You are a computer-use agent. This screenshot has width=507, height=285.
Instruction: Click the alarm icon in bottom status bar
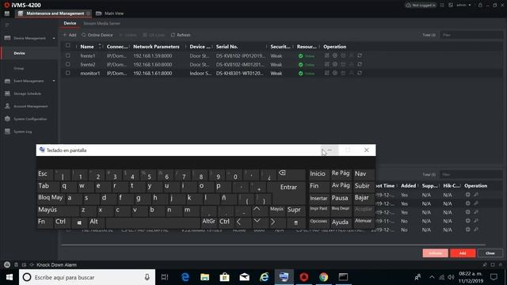[x=7, y=264]
